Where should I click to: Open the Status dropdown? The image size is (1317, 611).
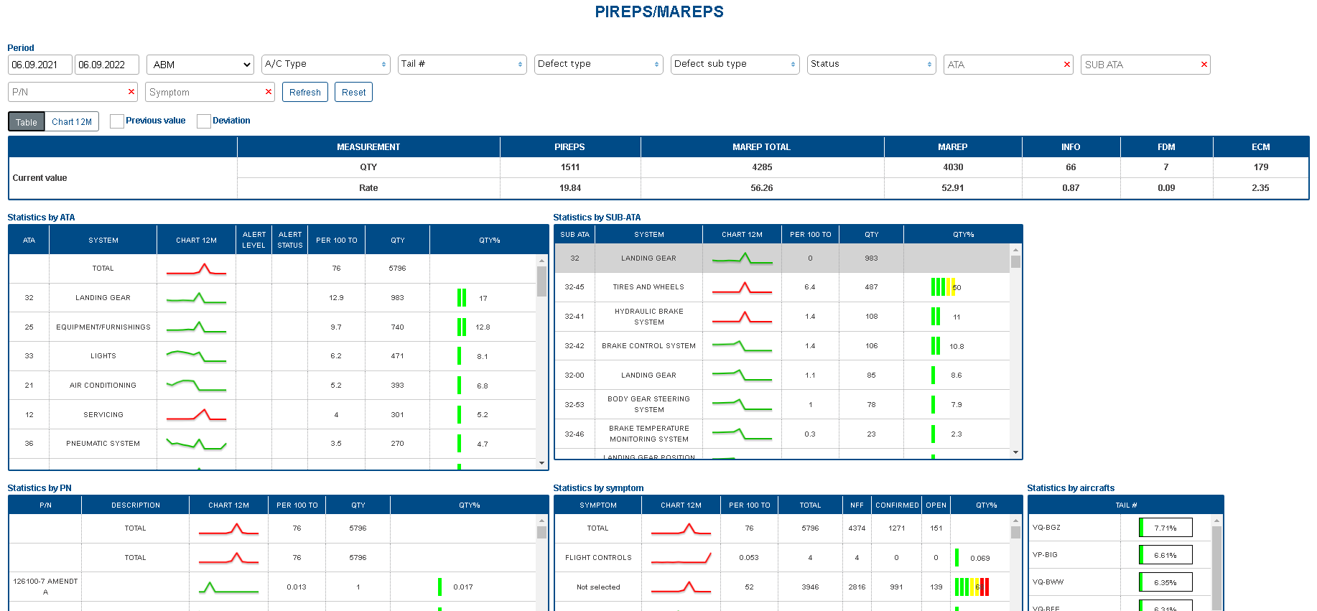872,64
